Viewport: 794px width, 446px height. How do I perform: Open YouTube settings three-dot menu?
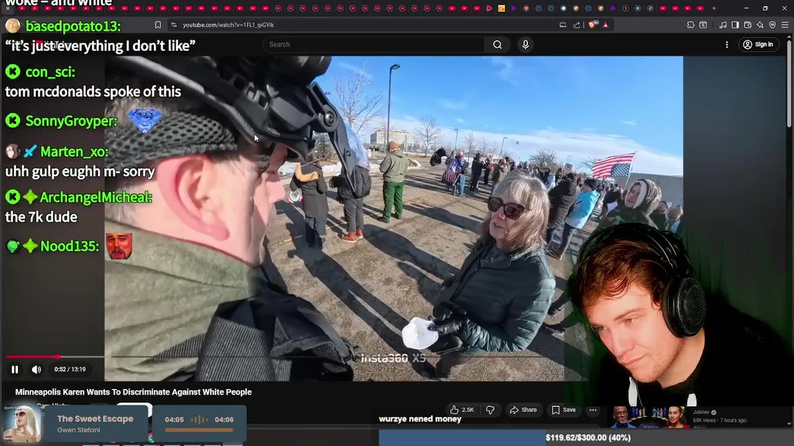pyautogui.click(x=727, y=45)
